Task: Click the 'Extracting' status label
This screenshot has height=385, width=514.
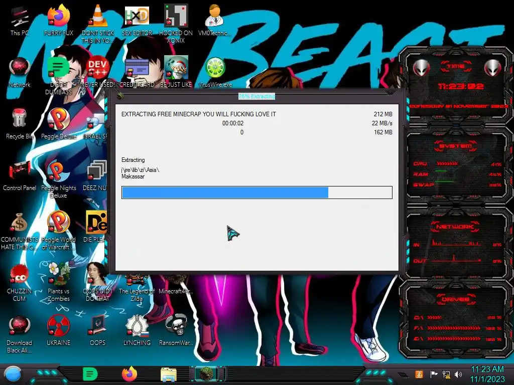Action: tap(133, 160)
